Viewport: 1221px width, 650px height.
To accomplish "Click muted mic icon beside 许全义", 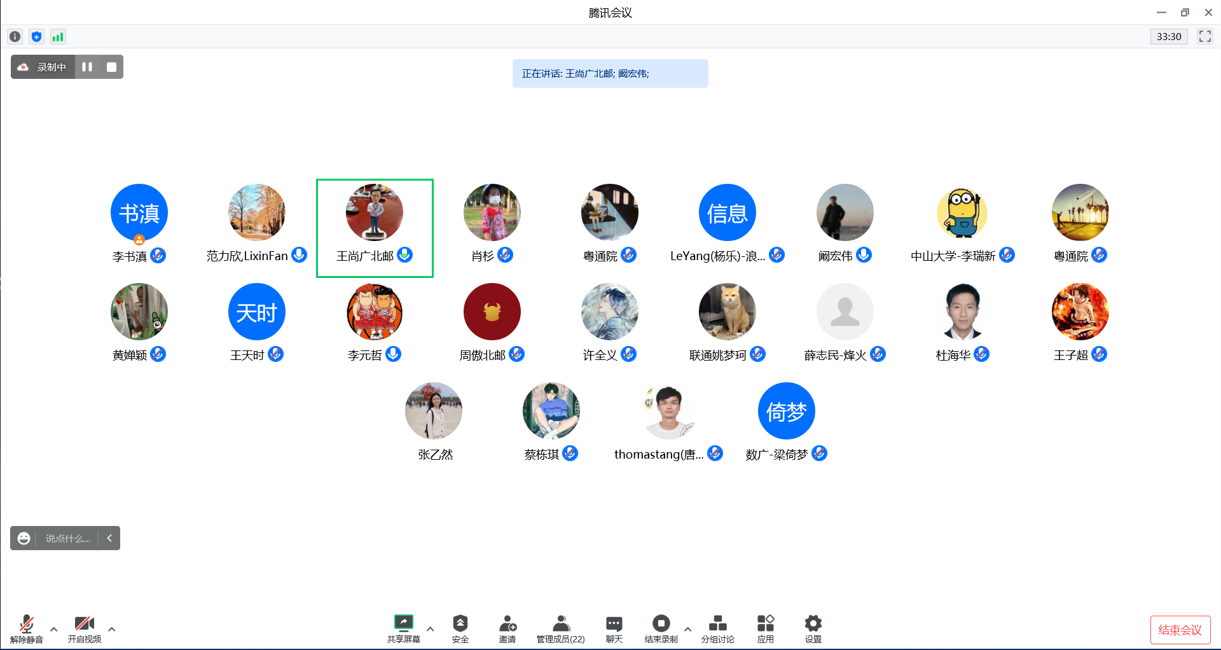I will point(629,354).
